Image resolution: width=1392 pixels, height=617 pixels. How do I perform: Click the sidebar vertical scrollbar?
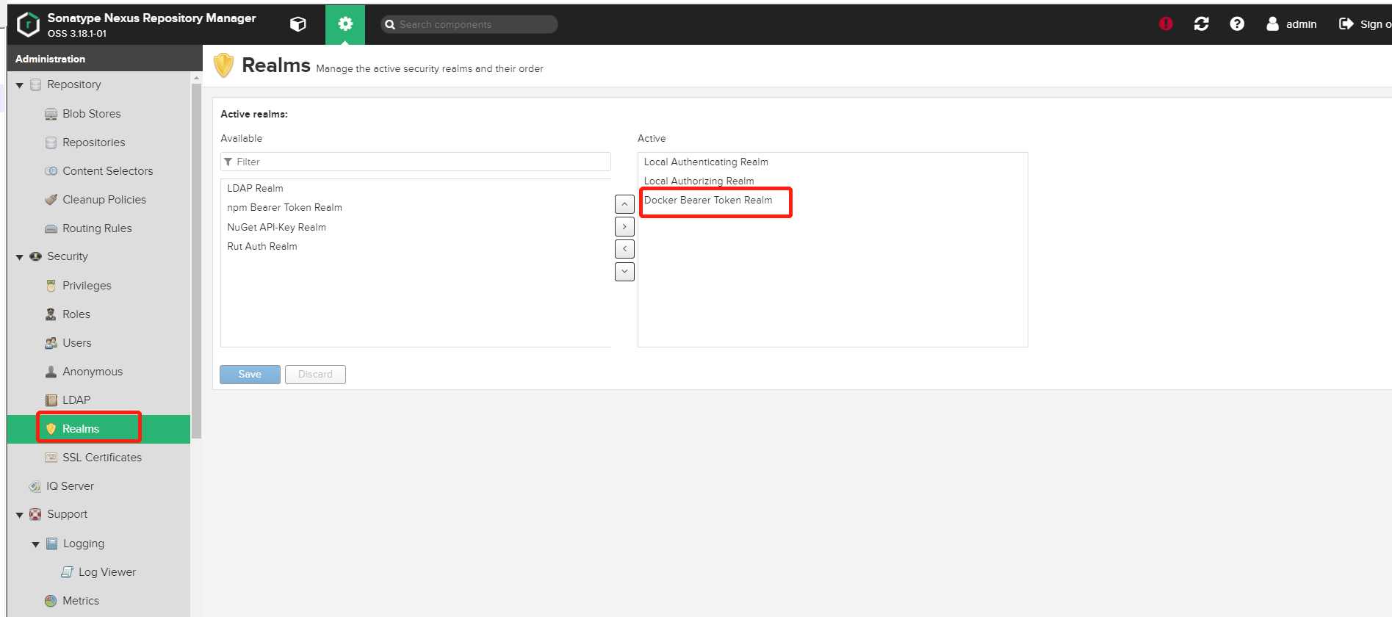[x=196, y=261]
